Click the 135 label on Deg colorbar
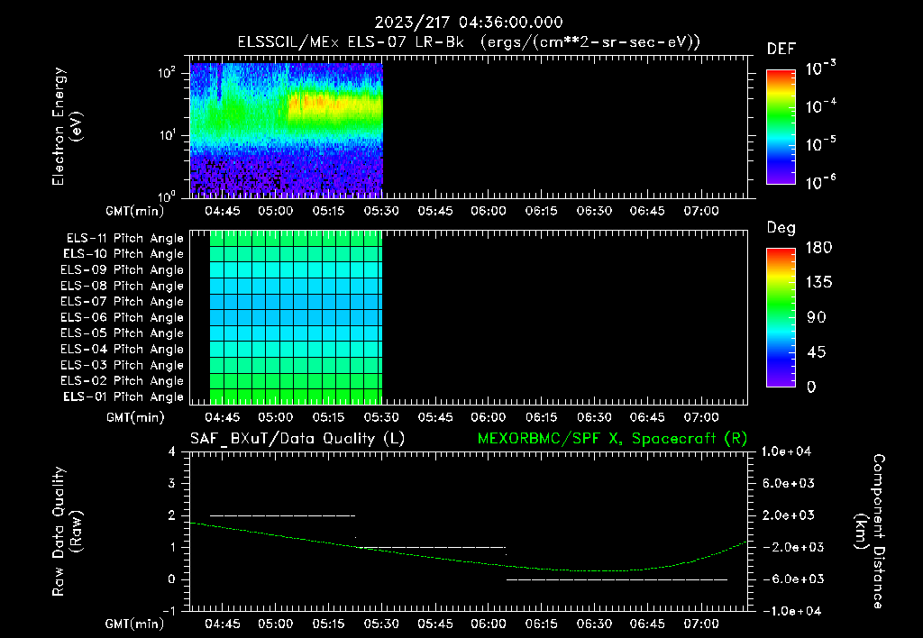Screen dimensions: 923x638 pyautogui.click(x=818, y=282)
